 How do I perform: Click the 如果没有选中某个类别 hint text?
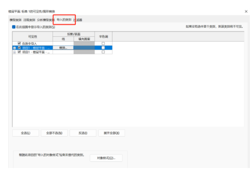214,26
